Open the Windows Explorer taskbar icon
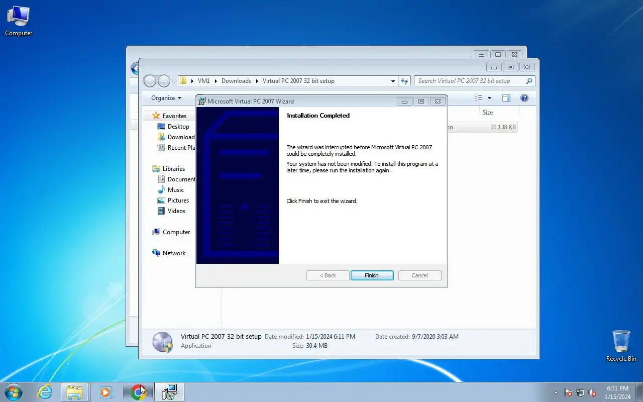Image resolution: width=643 pixels, height=402 pixels. [x=75, y=392]
